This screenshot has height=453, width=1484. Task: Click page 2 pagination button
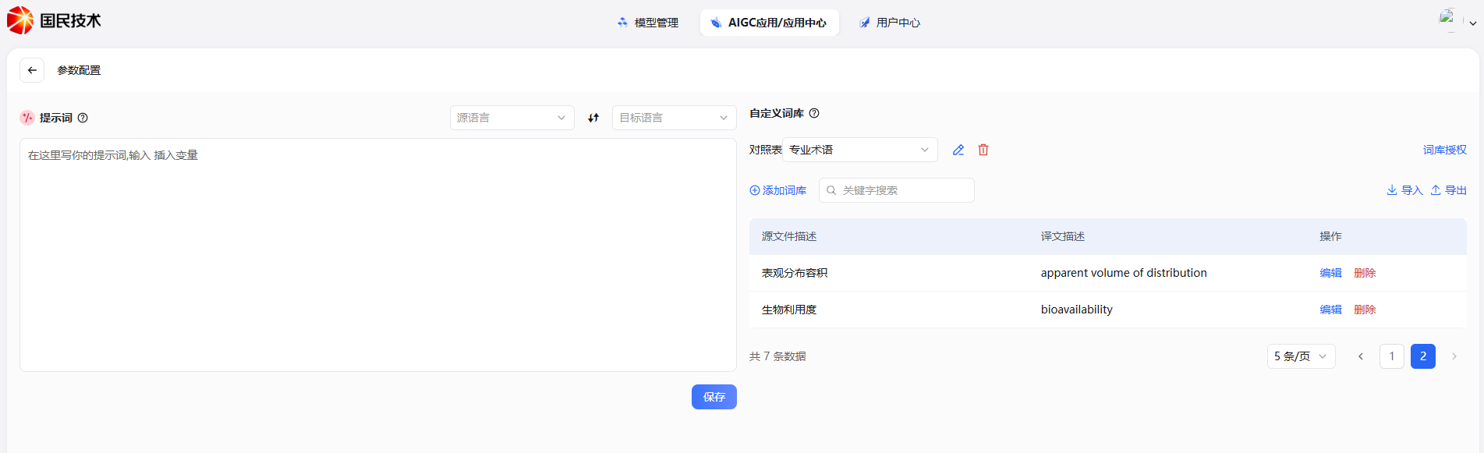click(1423, 356)
